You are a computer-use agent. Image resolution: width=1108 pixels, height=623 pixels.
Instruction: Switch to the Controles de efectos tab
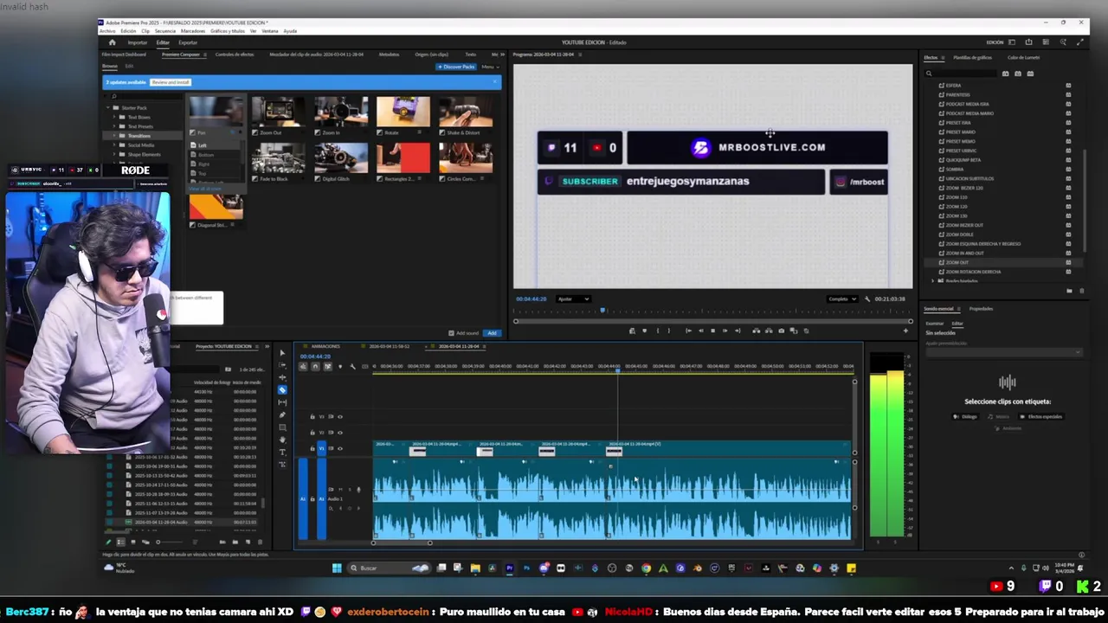pos(235,55)
